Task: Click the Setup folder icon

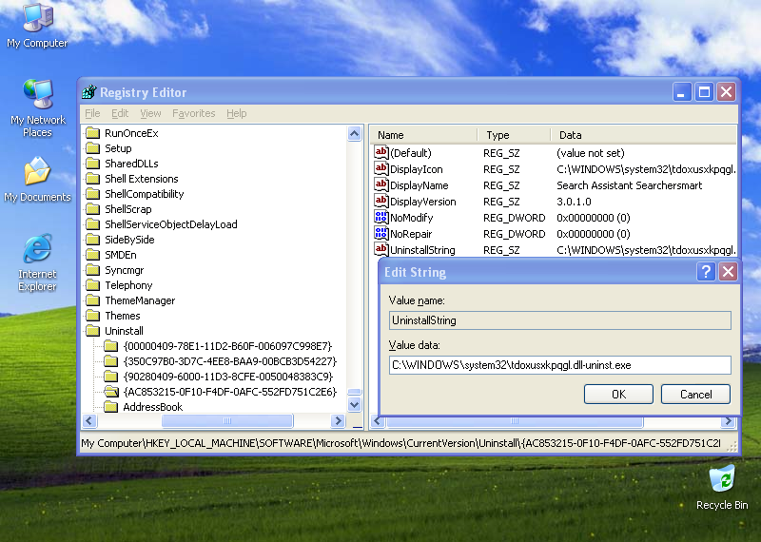Action: tap(92, 148)
